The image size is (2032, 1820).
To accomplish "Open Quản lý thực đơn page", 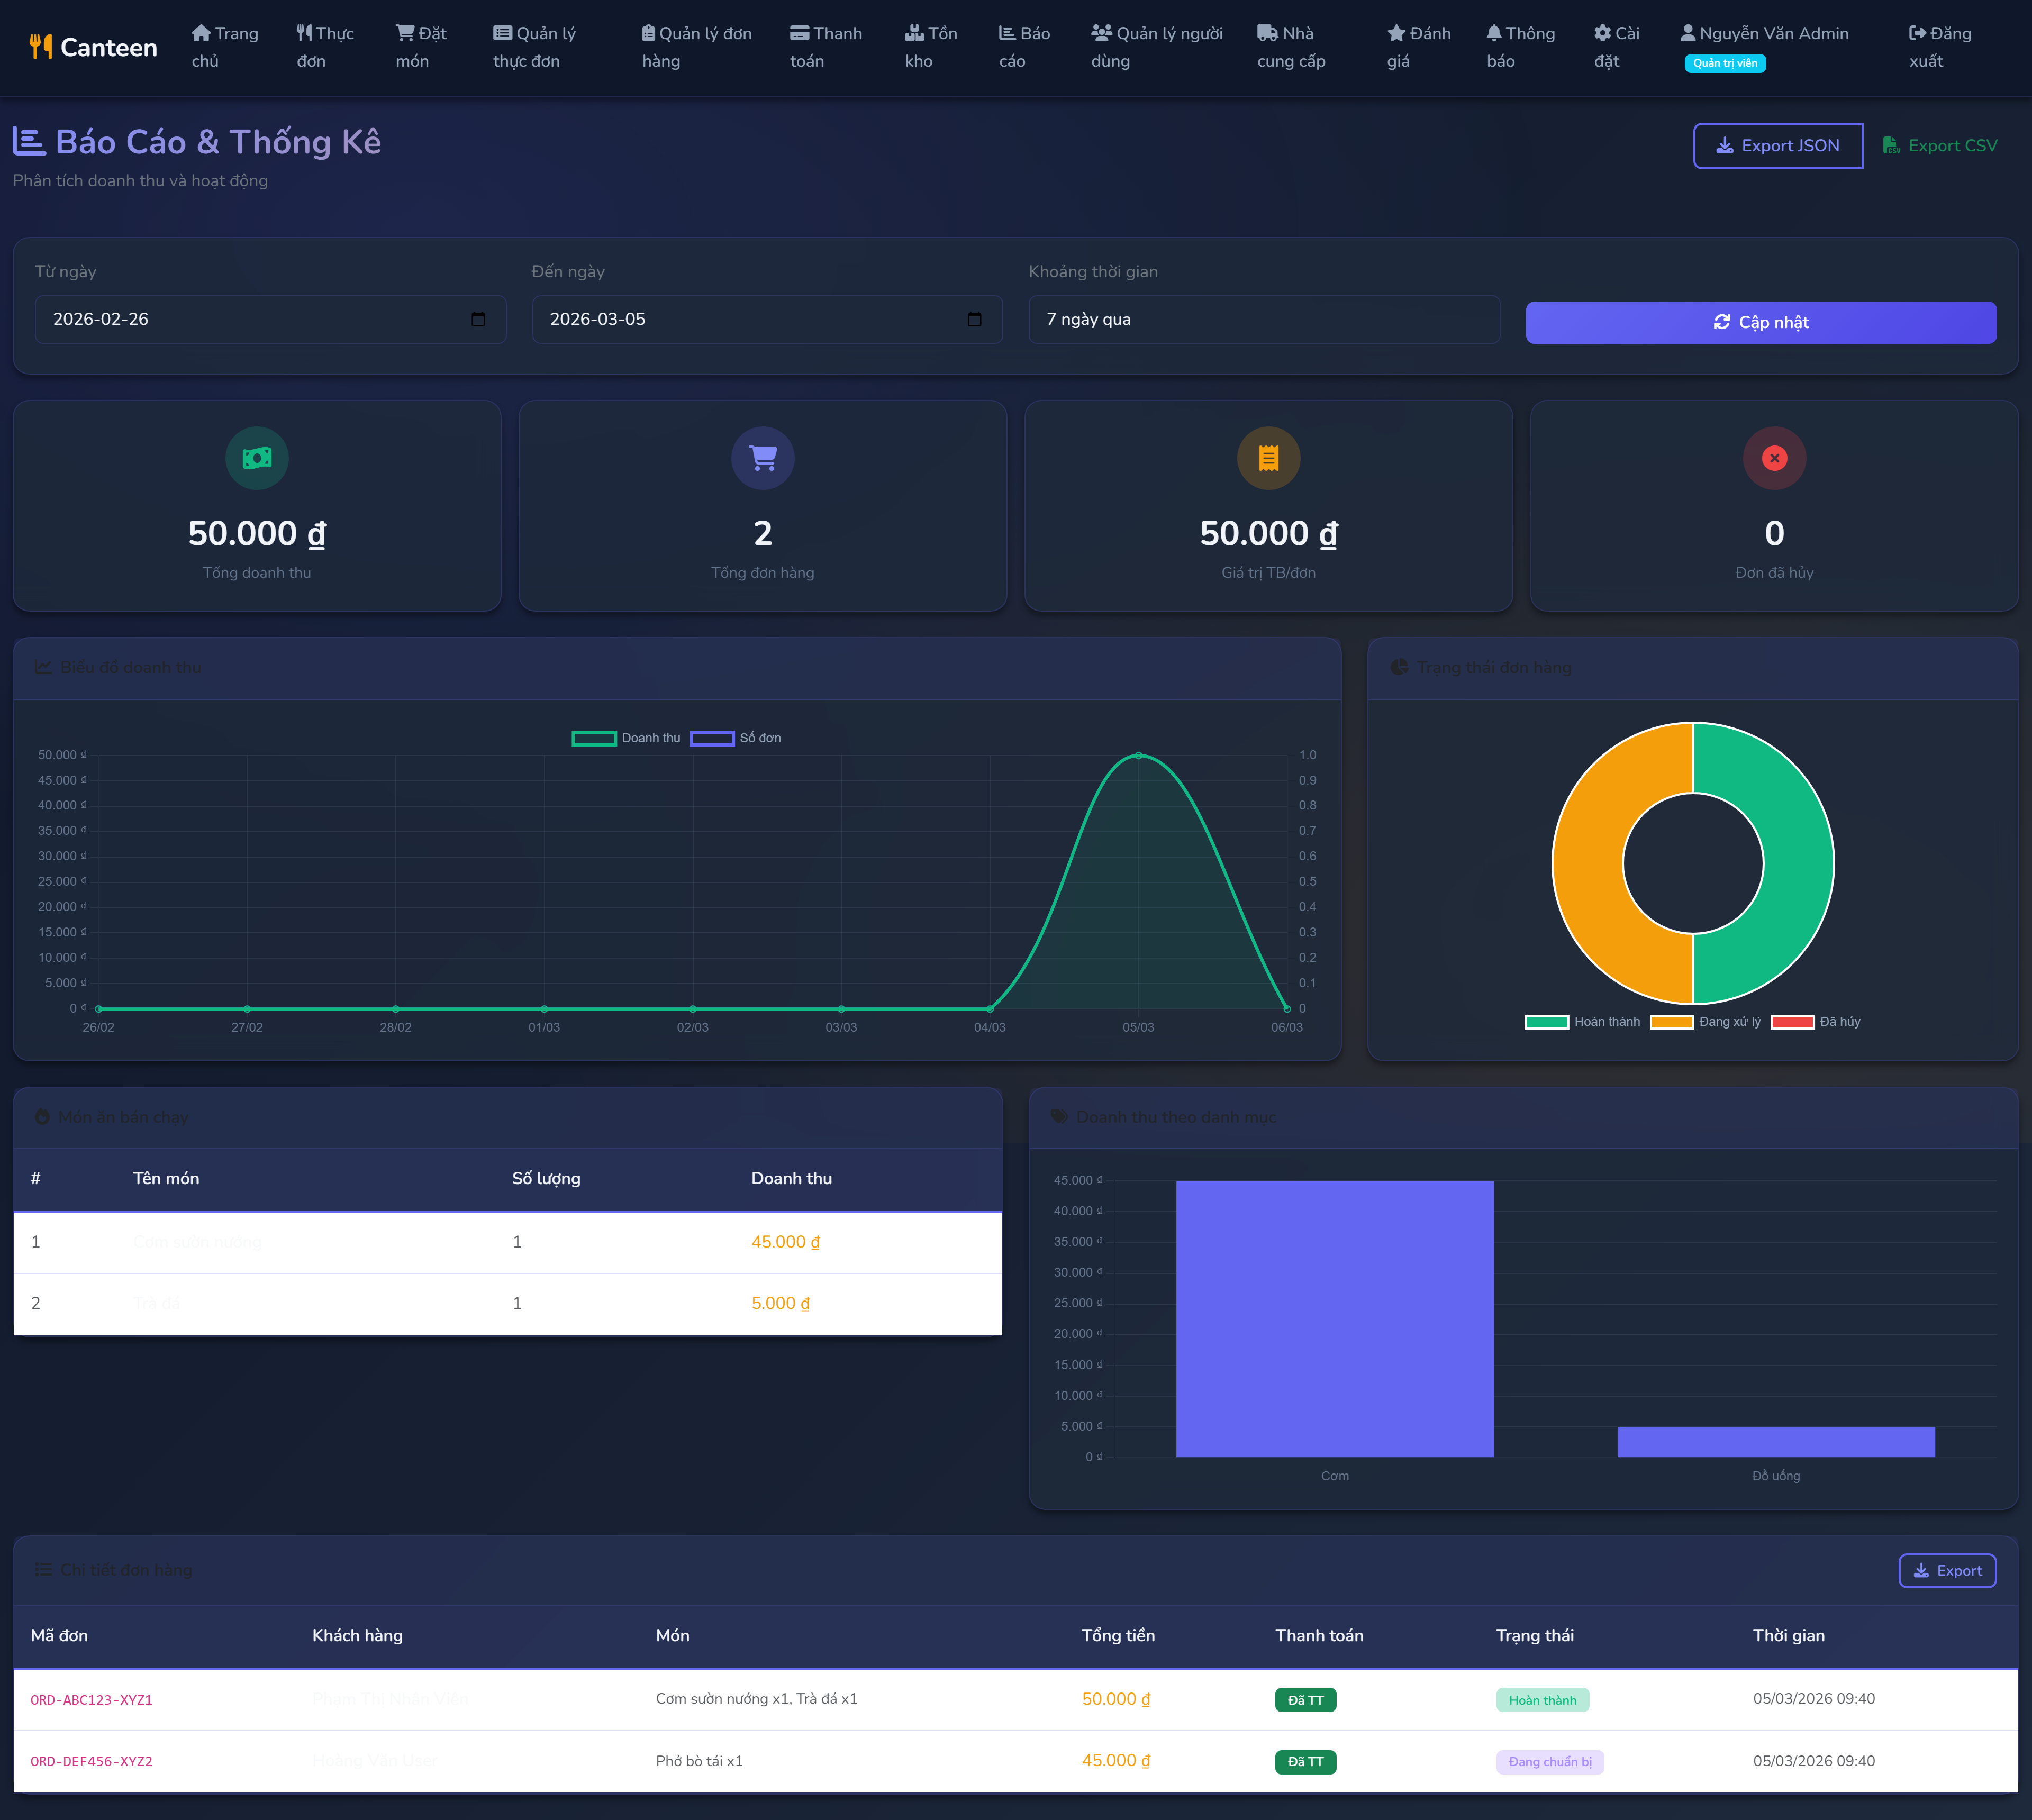I will 535,47.
